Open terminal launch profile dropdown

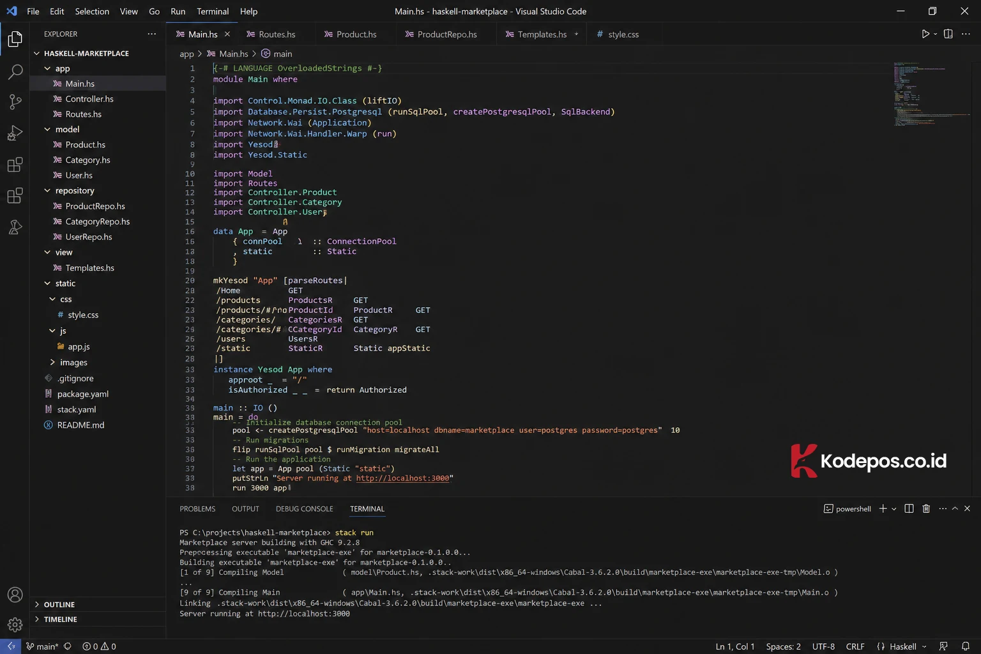tap(894, 508)
